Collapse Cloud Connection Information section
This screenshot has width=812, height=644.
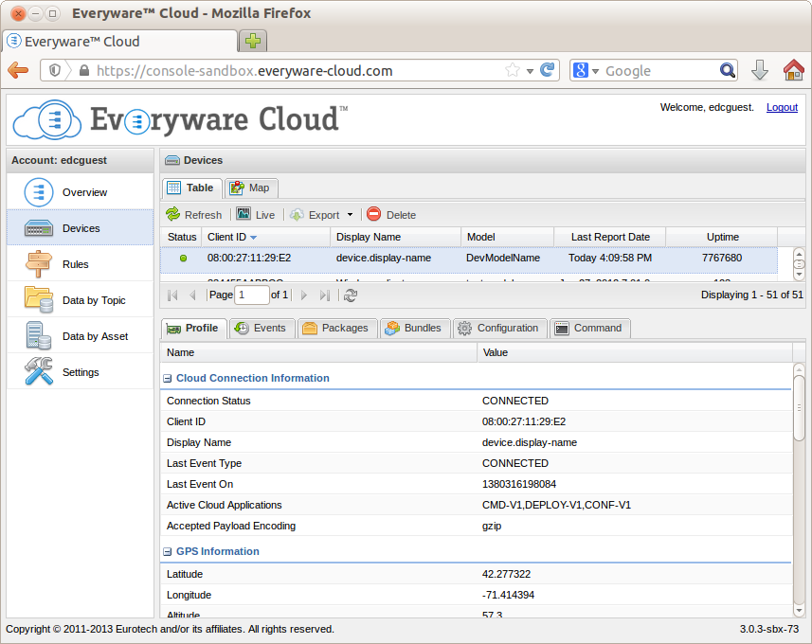point(168,379)
